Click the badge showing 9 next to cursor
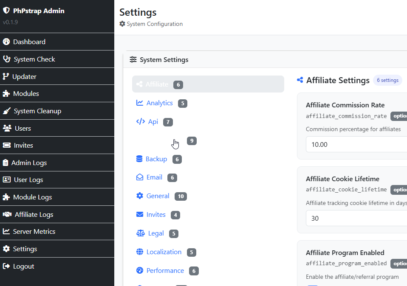The width and height of the screenshot is (407, 286). click(192, 140)
